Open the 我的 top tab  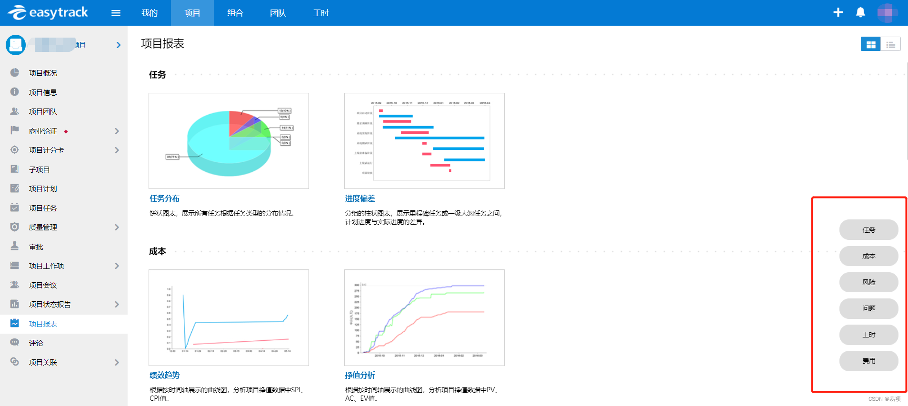(150, 13)
